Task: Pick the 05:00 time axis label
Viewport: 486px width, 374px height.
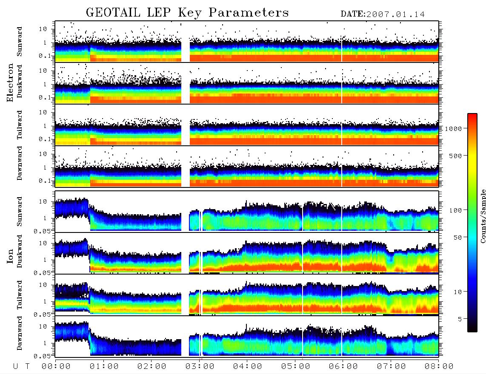Action: click(295, 366)
